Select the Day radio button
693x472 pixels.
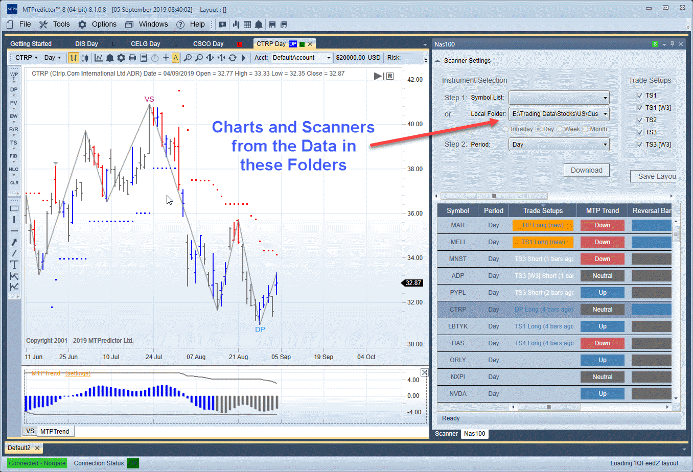click(x=538, y=129)
